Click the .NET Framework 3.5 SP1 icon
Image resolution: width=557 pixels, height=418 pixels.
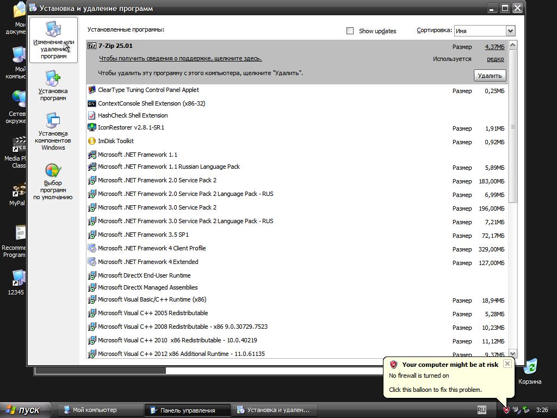91,235
